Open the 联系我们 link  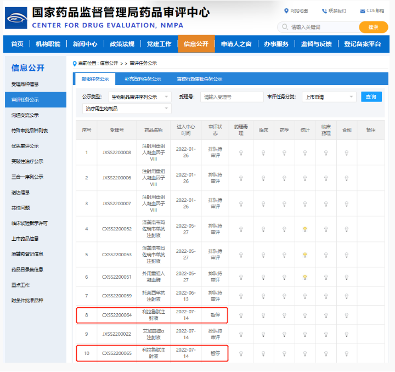tap(337, 11)
